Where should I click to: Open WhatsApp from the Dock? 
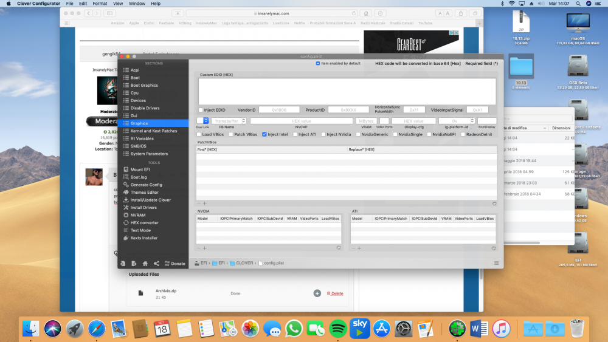(294, 329)
